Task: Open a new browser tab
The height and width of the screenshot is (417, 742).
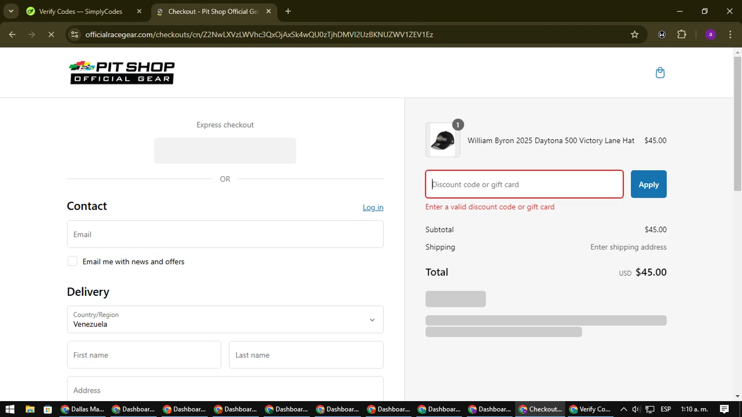Action: point(288,11)
